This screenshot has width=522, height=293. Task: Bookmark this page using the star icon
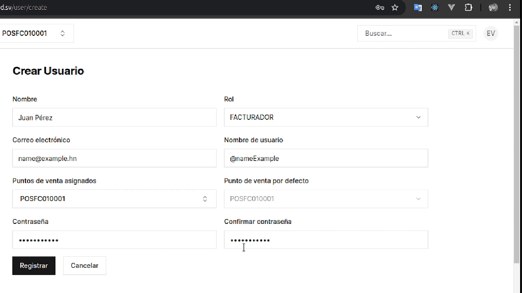[x=395, y=8]
